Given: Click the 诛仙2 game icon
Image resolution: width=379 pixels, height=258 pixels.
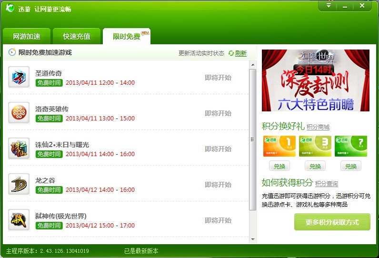Looking at the screenshot, I should [19, 149].
